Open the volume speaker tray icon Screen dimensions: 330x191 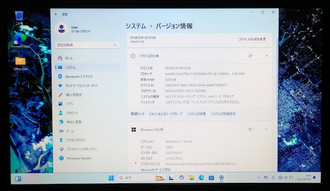click(286, 178)
